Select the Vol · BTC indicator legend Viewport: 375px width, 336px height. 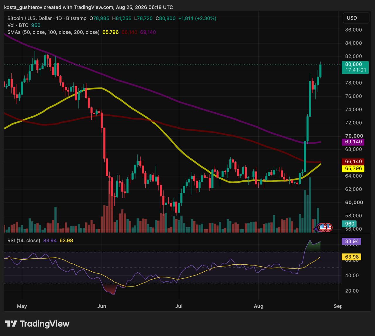click(x=18, y=25)
